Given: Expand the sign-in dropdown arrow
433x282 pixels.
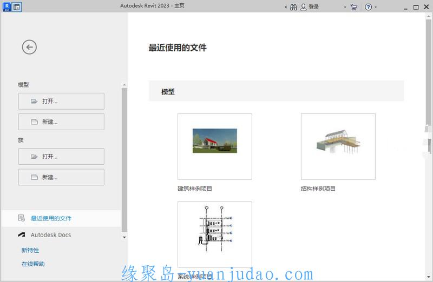Looking at the screenshot, I should pyautogui.click(x=345, y=7).
